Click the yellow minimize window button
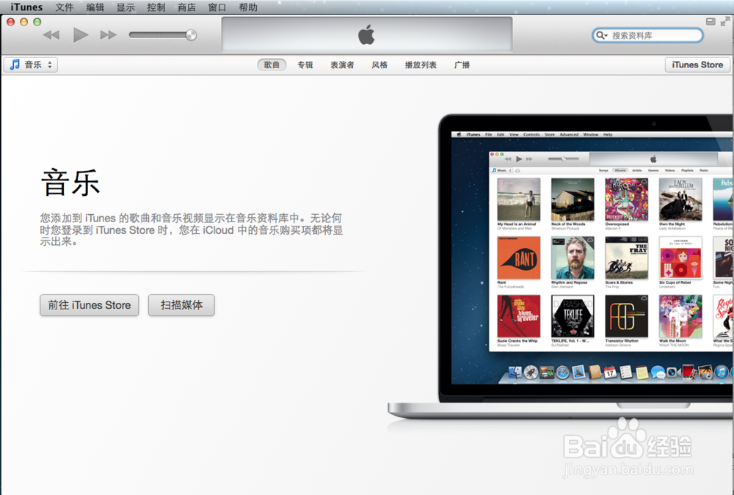The image size is (734, 495). point(24,21)
